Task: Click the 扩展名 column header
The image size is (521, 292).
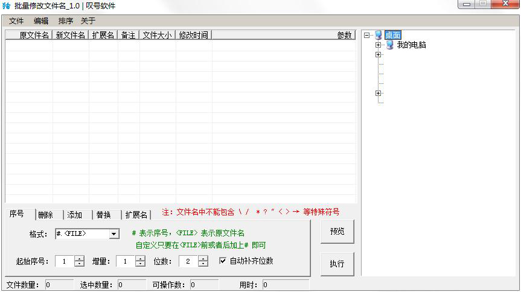Action: click(103, 35)
